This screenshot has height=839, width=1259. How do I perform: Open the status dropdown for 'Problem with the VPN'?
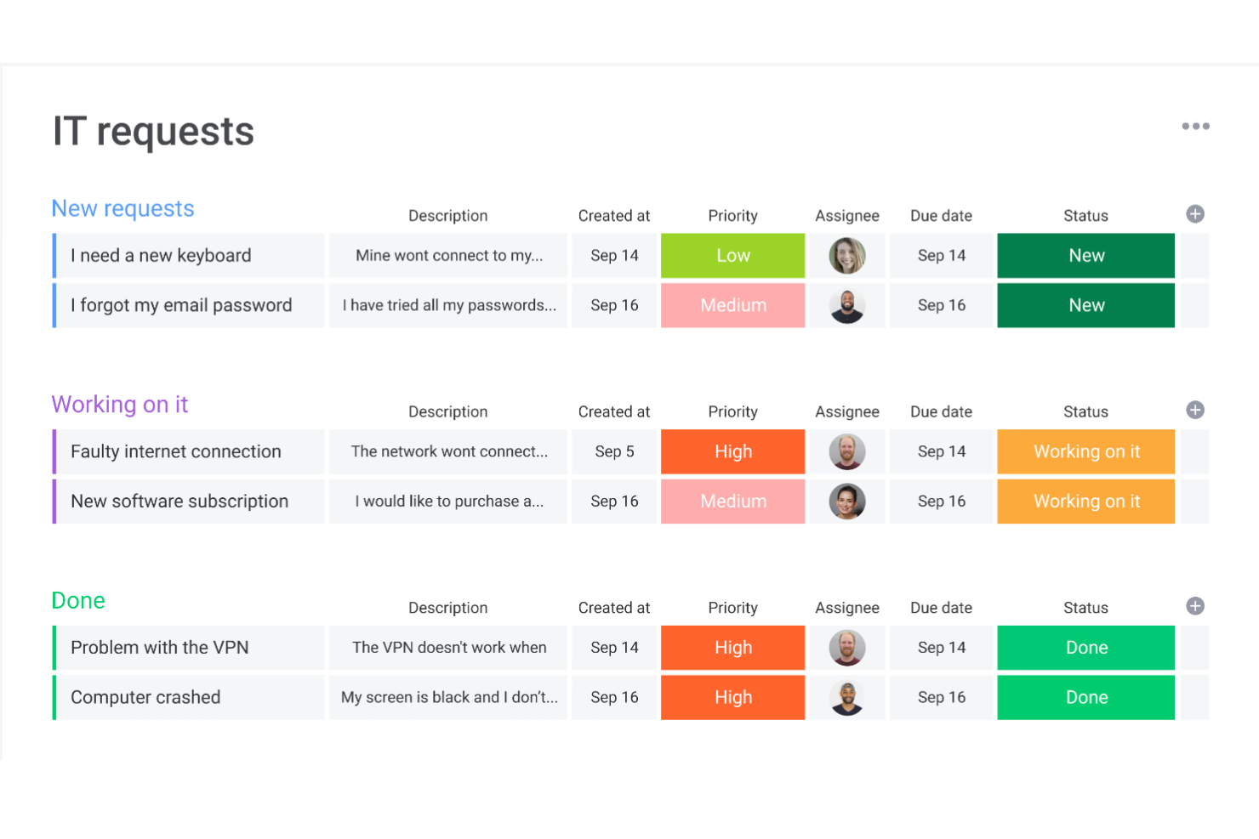tap(1085, 647)
